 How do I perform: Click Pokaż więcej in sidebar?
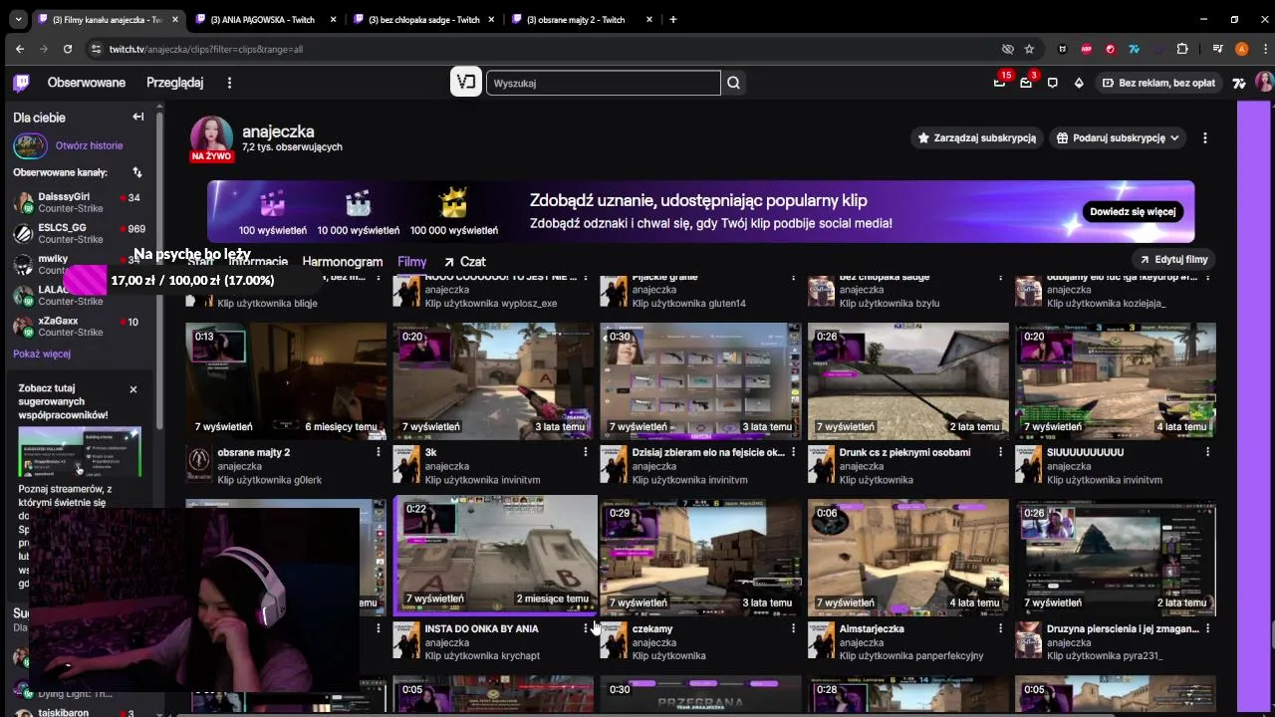(x=42, y=354)
